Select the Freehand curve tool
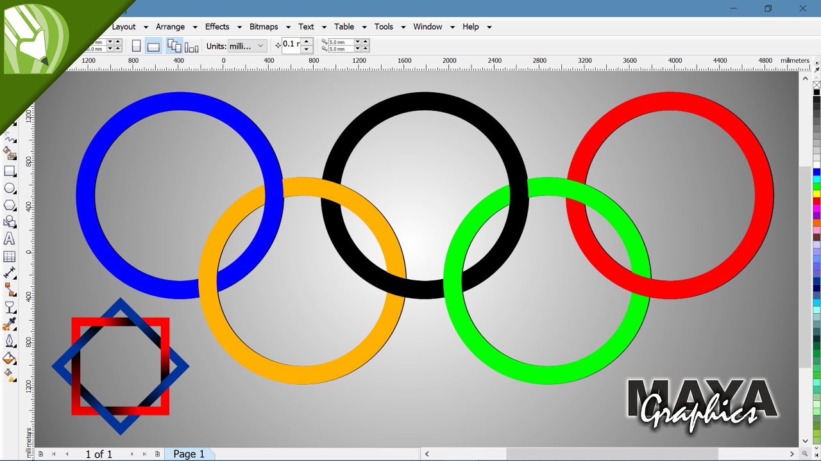The width and height of the screenshot is (821, 461). [10, 138]
